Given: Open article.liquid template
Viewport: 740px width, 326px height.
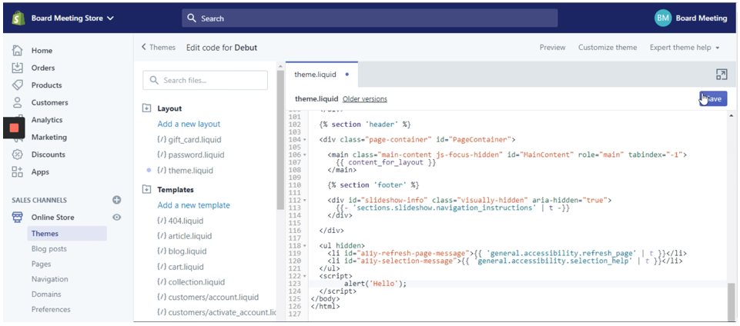Looking at the screenshot, I should click(x=184, y=235).
